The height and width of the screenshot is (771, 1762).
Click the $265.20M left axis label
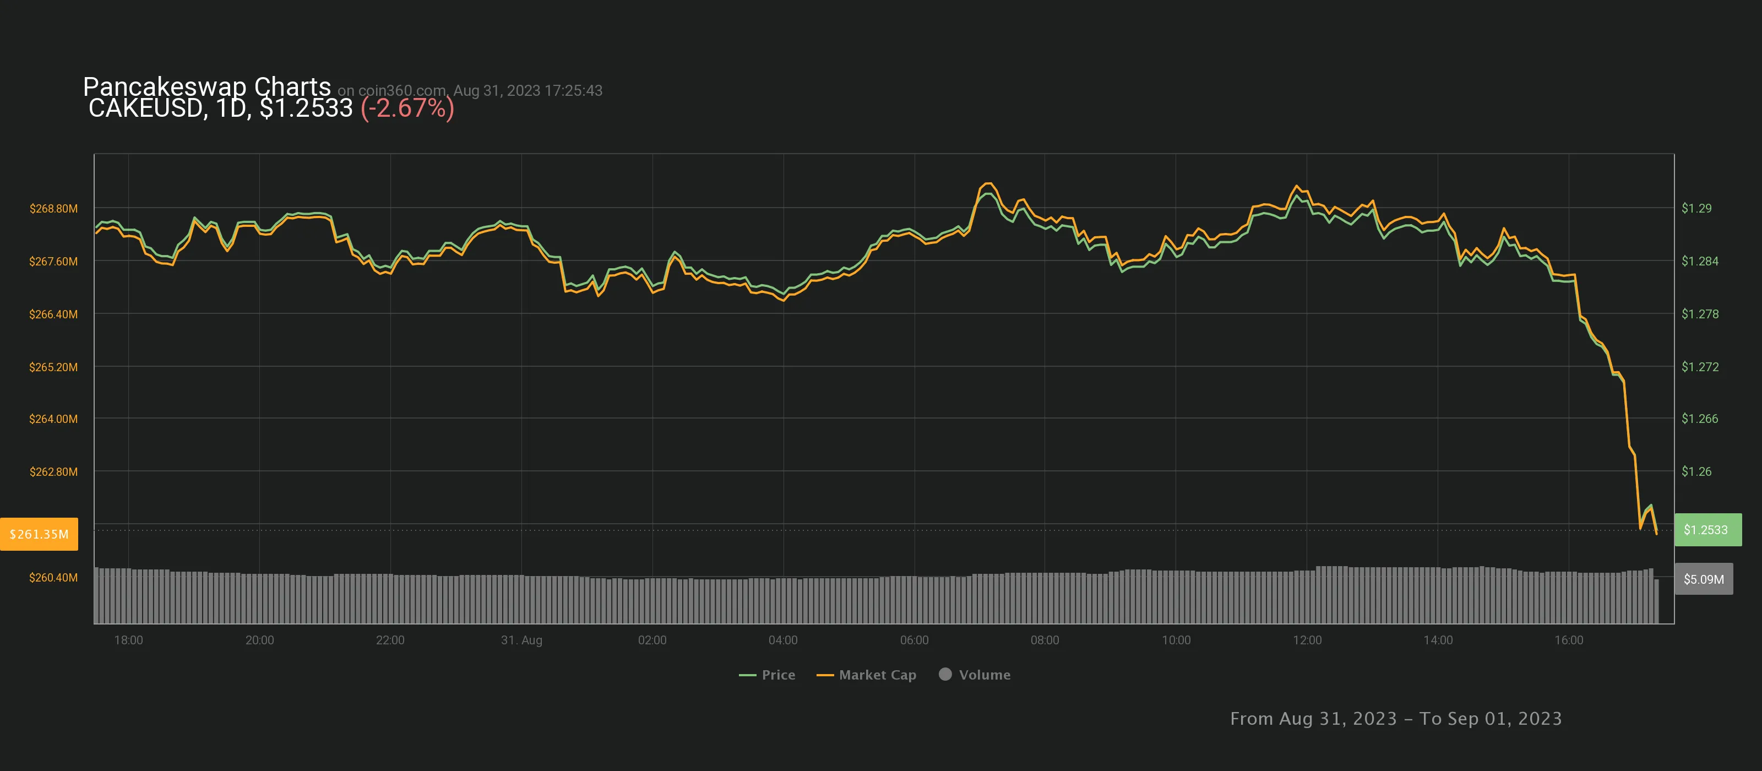click(x=53, y=367)
